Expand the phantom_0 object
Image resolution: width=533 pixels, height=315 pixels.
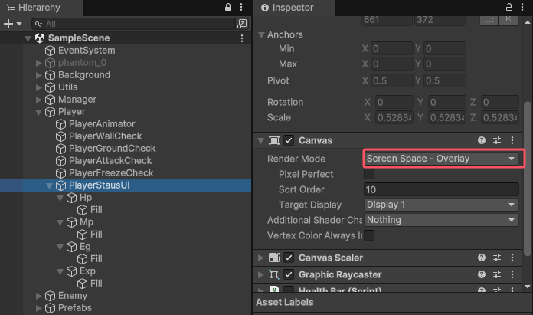(x=38, y=63)
